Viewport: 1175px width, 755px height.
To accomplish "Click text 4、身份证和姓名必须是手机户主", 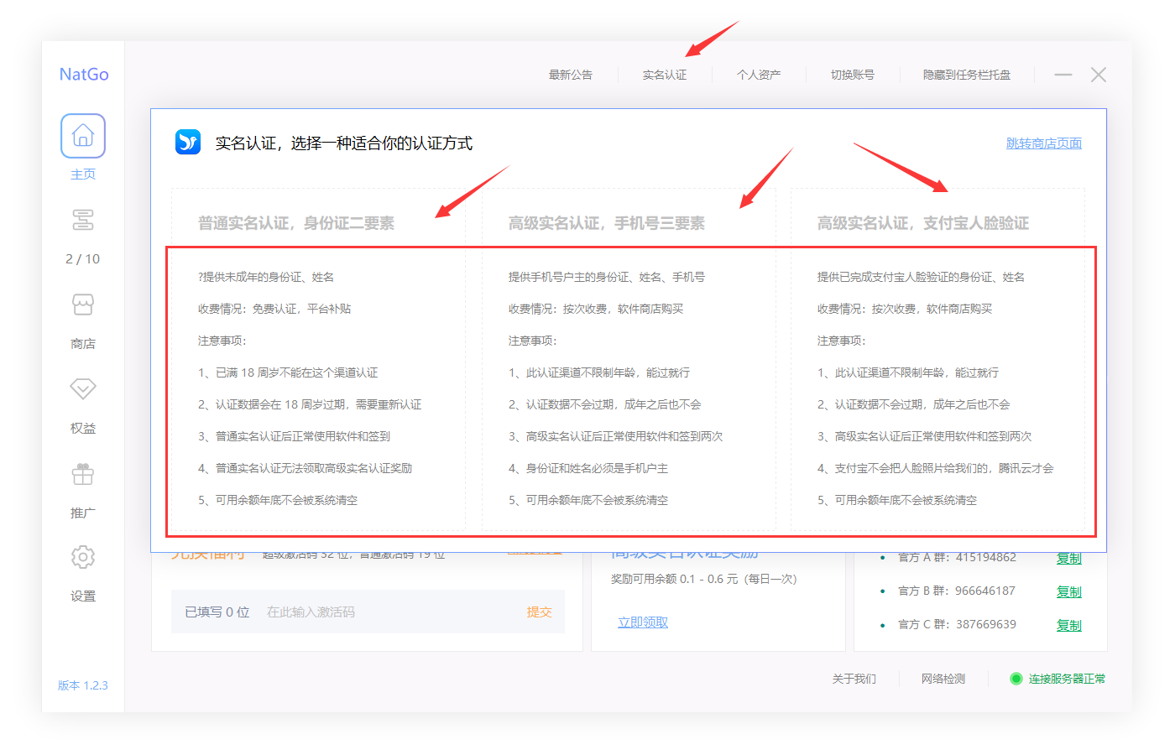I will click(588, 468).
